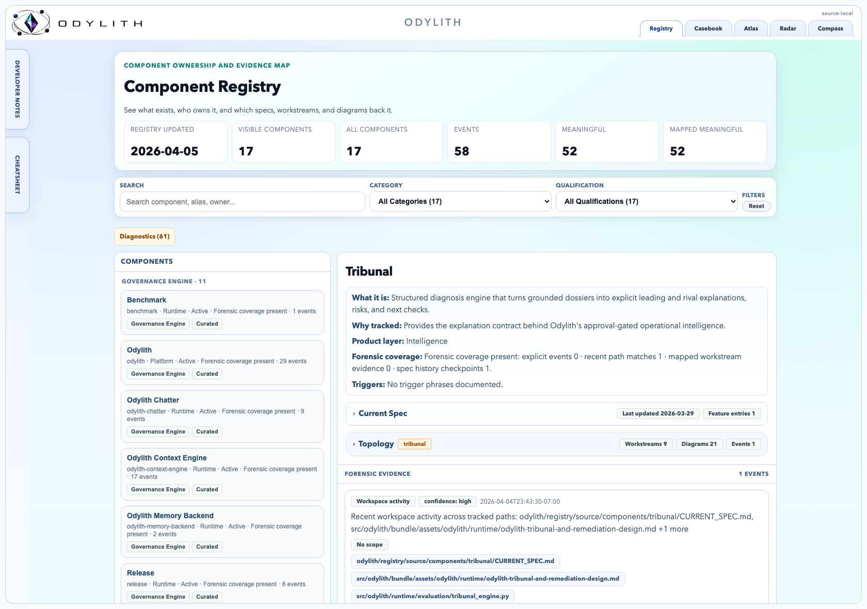Click the Curated tag on Benchmark card
Viewport: 867px width, 609px height.
tap(207, 324)
